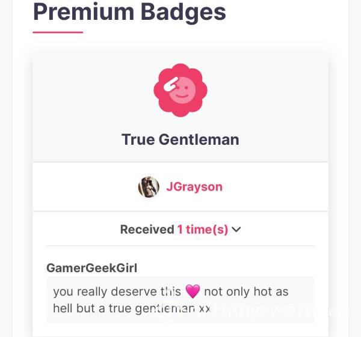Click the pink heart emoji in the comment
Viewport: 361px width, 337px height.
point(193,291)
